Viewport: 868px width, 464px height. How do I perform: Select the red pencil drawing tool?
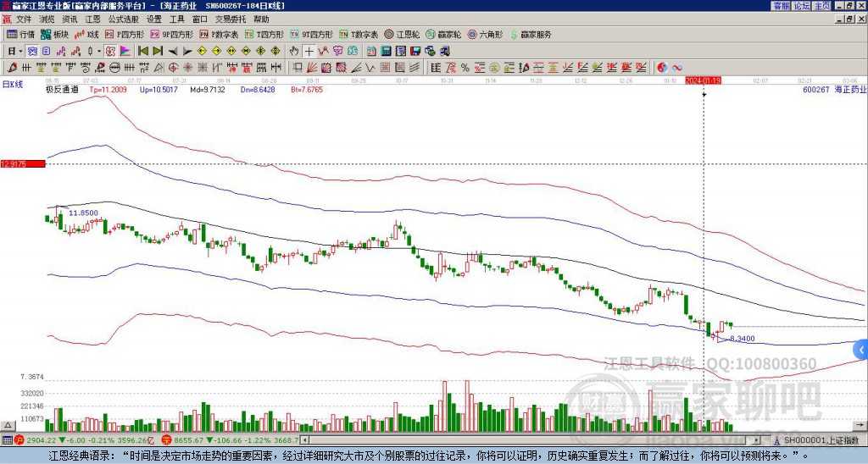pyautogui.click(x=12, y=68)
